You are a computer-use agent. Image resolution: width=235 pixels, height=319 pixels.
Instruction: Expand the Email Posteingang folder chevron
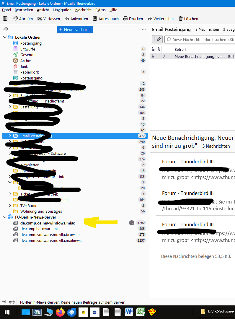10,136
